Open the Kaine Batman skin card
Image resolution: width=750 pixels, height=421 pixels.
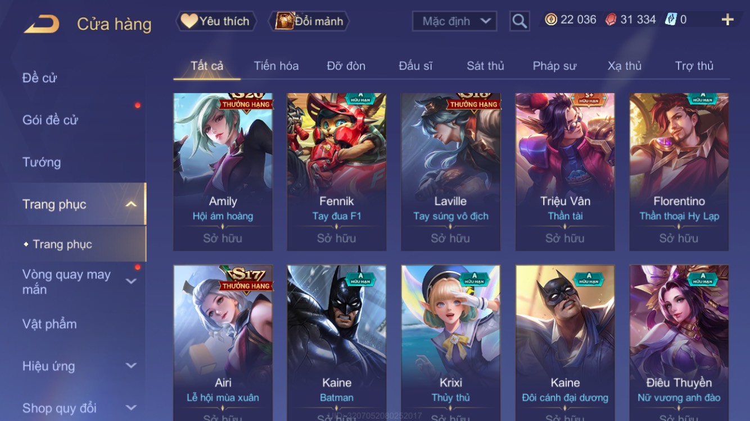tap(337, 343)
